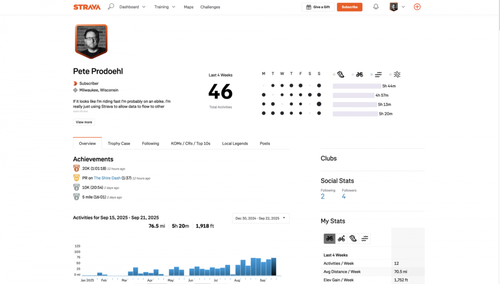Open the Following count 2
Image resolution: width=500 pixels, height=284 pixels.
click(x=322, y=196)
